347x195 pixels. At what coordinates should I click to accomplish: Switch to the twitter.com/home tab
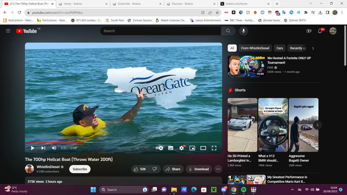[x=244, y=4]
